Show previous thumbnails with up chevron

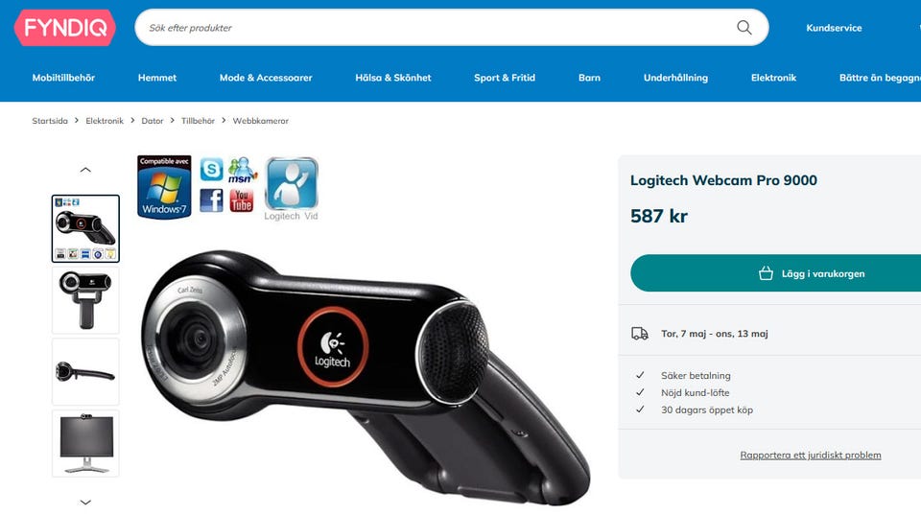[85, 170]
